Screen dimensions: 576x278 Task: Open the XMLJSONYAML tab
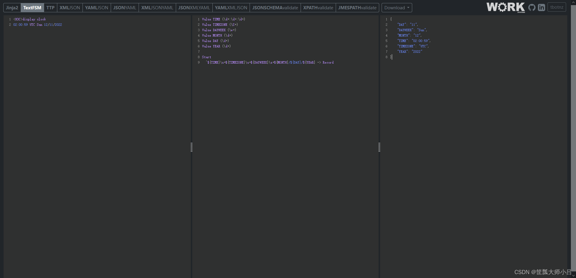coord(157,8)
